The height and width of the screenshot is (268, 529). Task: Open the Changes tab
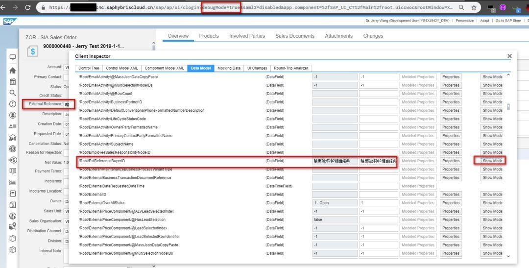[373, 36]
